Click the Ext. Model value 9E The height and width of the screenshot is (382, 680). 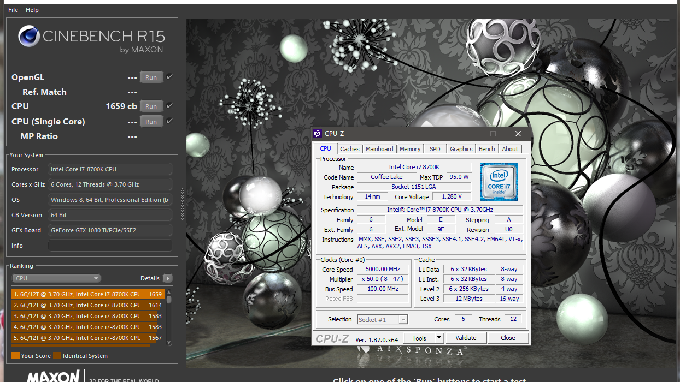pyautogui.click(x=441, y=229)
